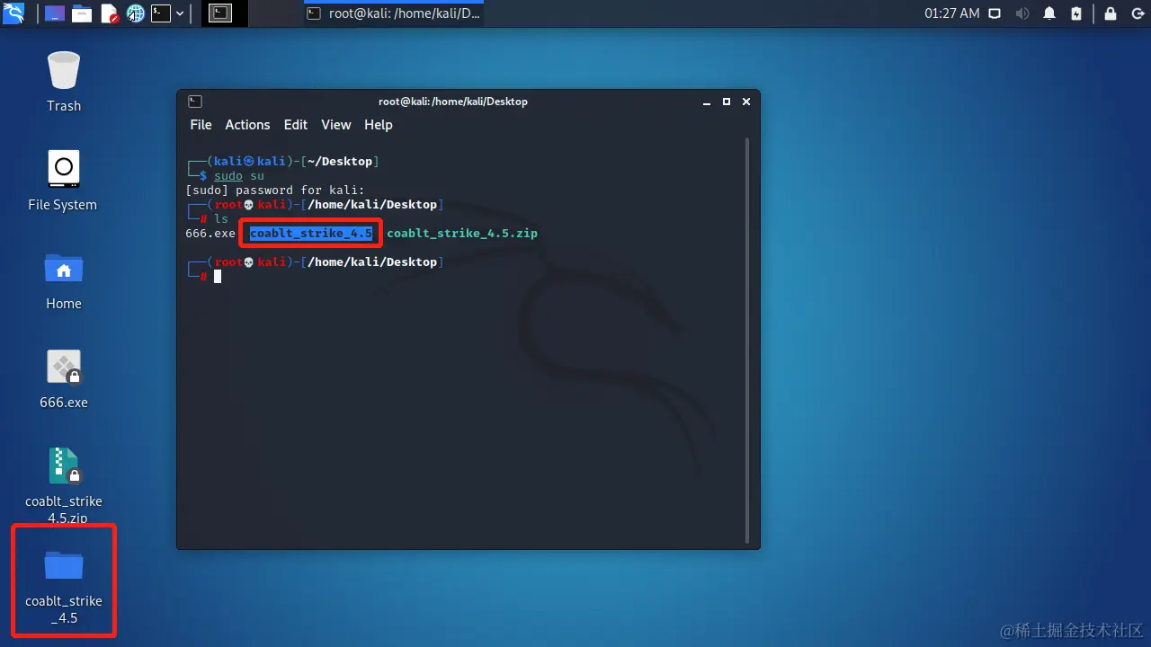Click coablt_strike_4.5.zip in terminal output
Screen dimensions: 1151x647
pyautogui.click(x=462, y=234)
